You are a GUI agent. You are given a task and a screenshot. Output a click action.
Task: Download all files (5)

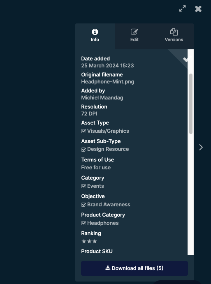134,268
